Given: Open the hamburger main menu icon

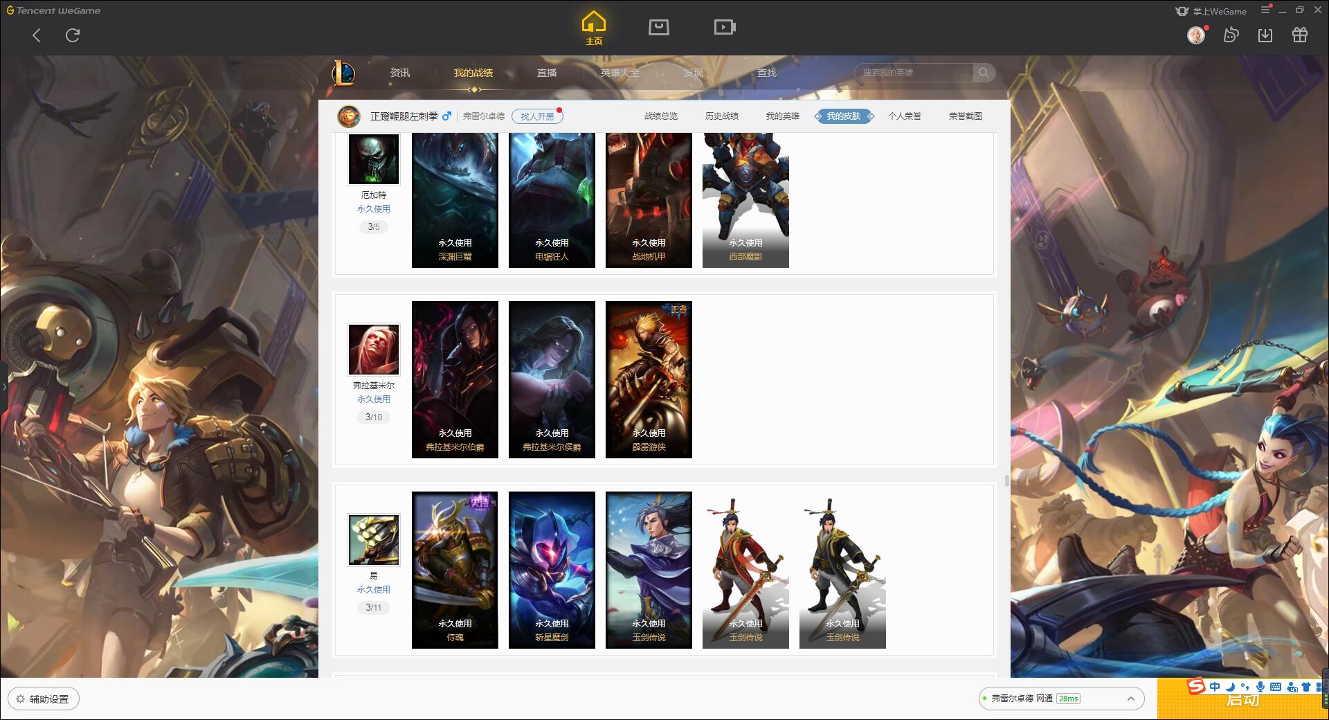Looking at the screenshot, I should click(1265, 10).
